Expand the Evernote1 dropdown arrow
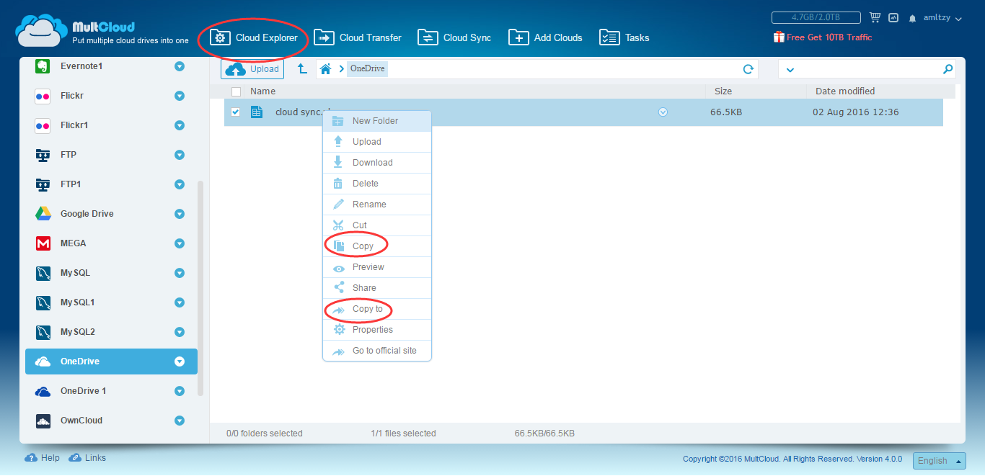The height and width of the screenshot is (476, 985). [180, 66]
